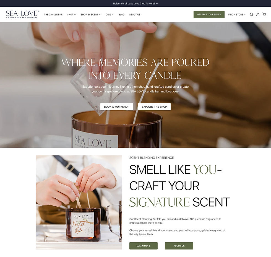271x257 pixels.
Task: Go to The Candle Bar page
Action: coord(53,15)
